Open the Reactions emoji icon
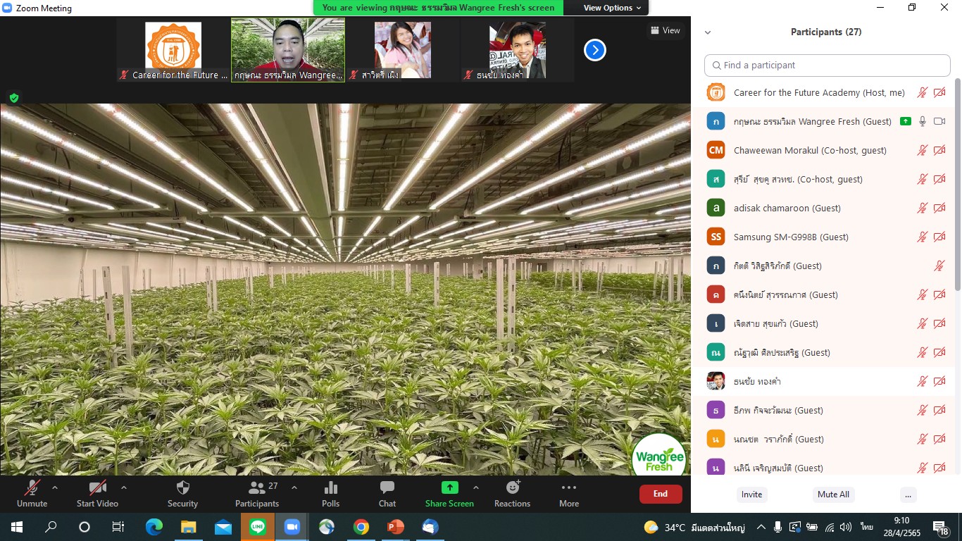Screen dimensions: 962x541 (x=512, y=488)
